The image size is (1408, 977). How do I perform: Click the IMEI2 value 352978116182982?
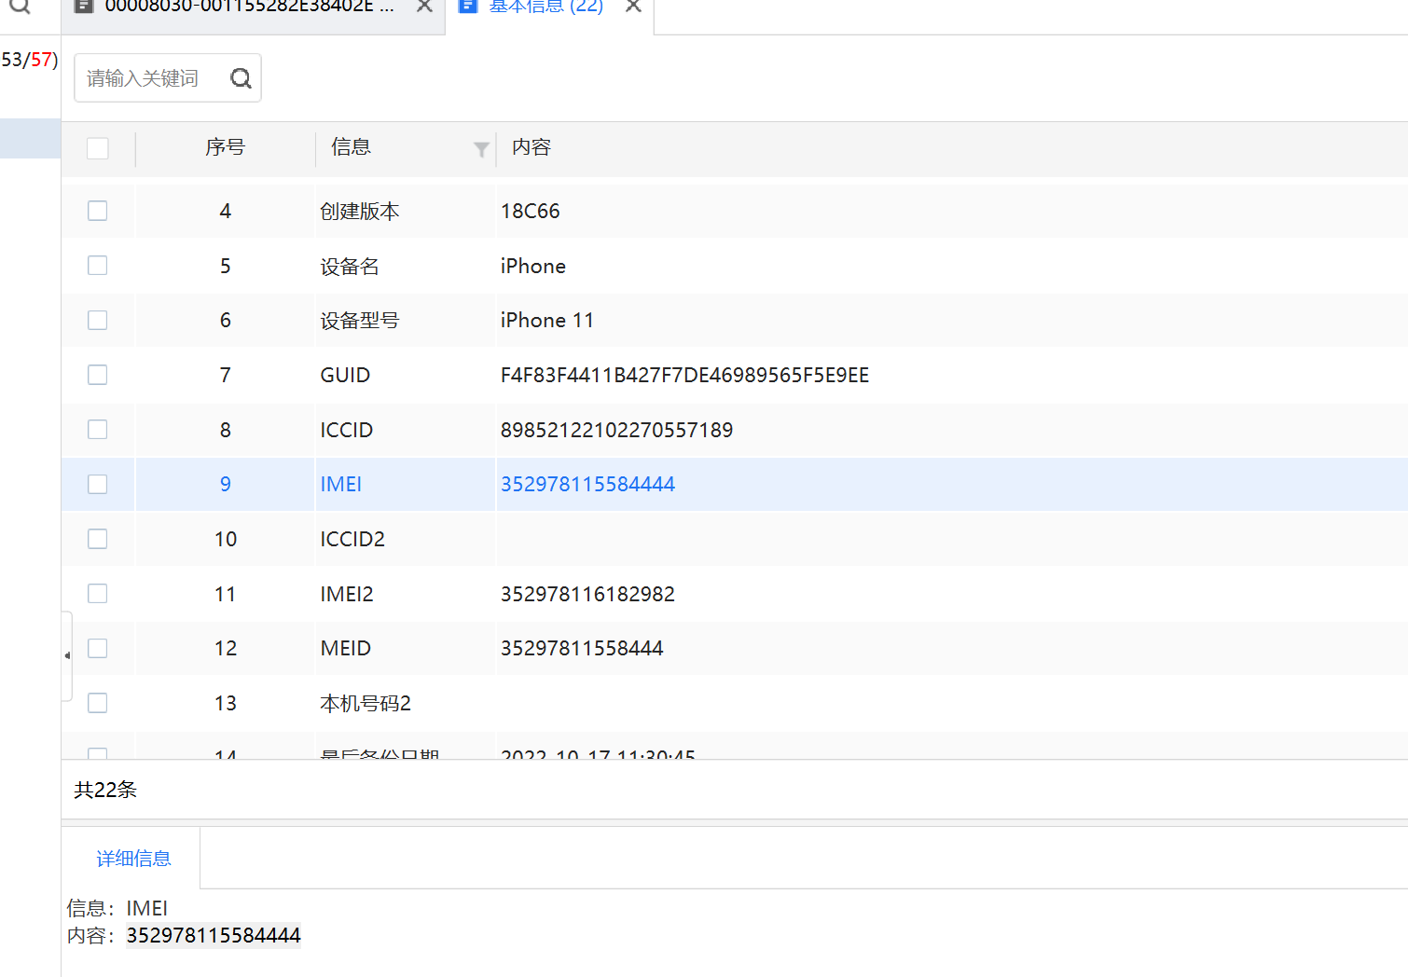pyautogui.click(x=587, y=594)
